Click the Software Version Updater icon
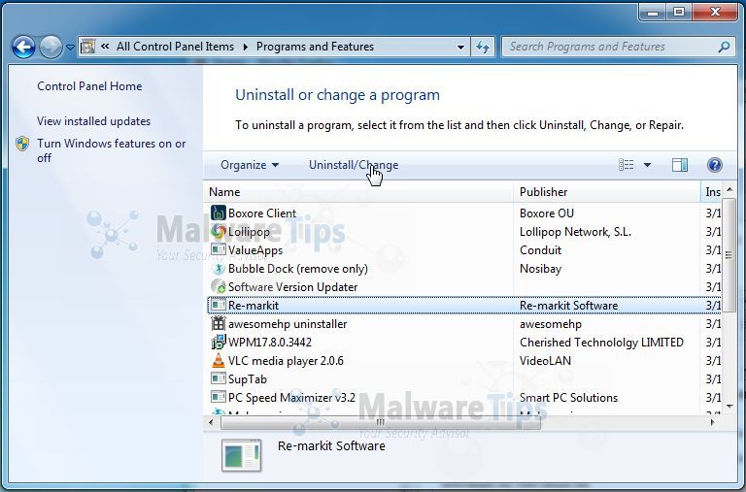Screen dimensions: 746x492 [219, 286]
